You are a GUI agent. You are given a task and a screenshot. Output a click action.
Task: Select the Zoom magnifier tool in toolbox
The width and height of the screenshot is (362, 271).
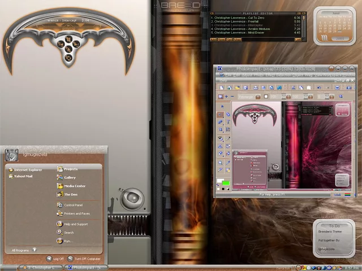pyautogui.click(x=221, y=163)
